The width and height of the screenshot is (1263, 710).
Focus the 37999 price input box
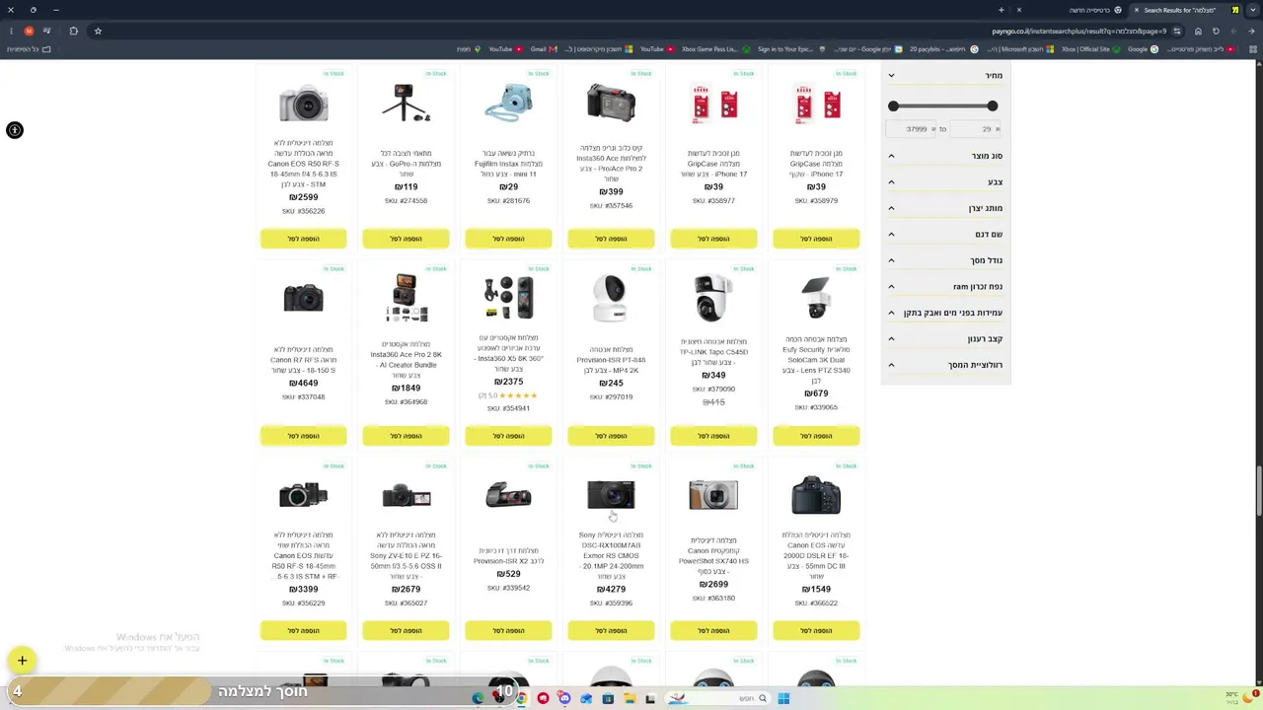coord(910,129)
